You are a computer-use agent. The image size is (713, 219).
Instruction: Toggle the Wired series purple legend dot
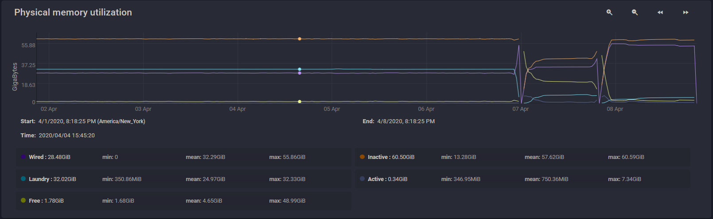[x=23, y=157]
